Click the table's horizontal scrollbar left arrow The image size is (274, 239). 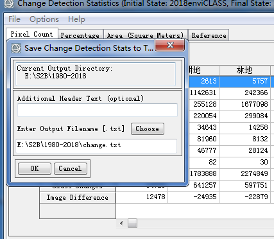coord(121,224)
